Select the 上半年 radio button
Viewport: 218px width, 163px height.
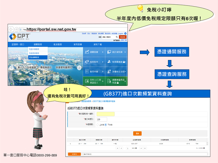pyautogui.click(x=98, y=125)
